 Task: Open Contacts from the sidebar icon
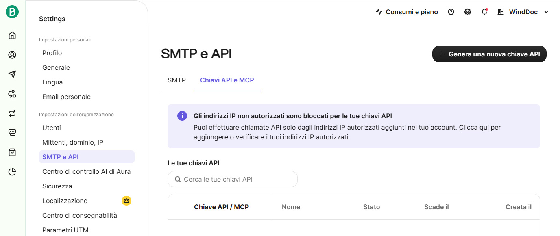click(12, 55)
